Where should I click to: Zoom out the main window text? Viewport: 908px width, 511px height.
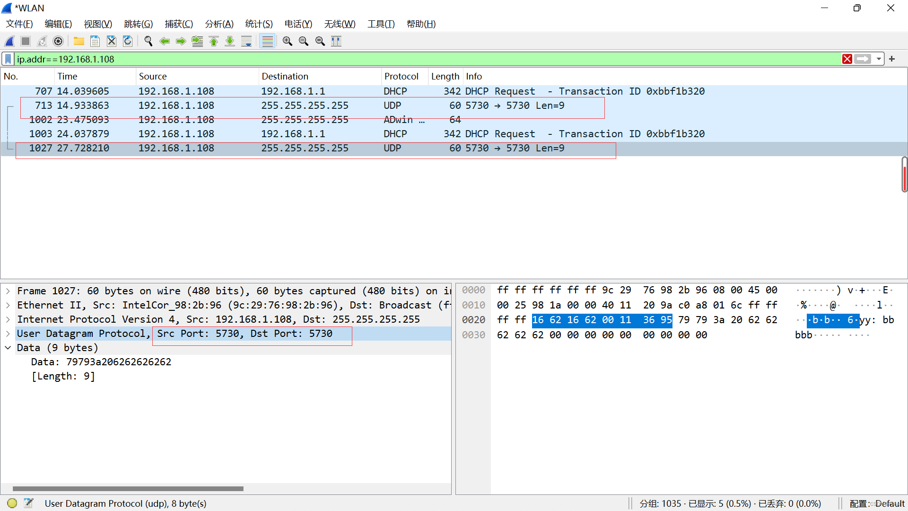point(304,41)
